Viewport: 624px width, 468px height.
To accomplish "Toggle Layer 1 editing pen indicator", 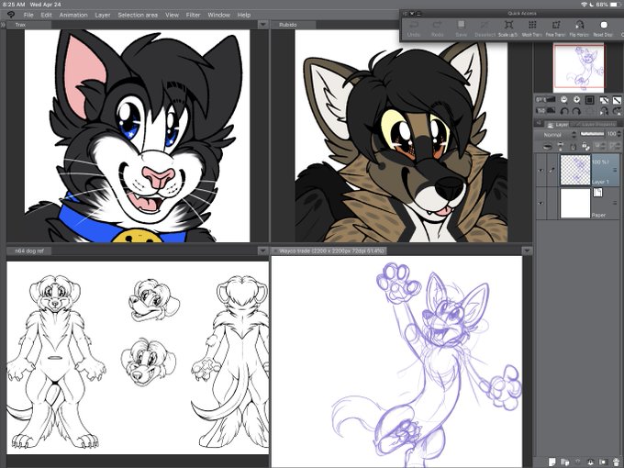I will (x=552, y=171).
